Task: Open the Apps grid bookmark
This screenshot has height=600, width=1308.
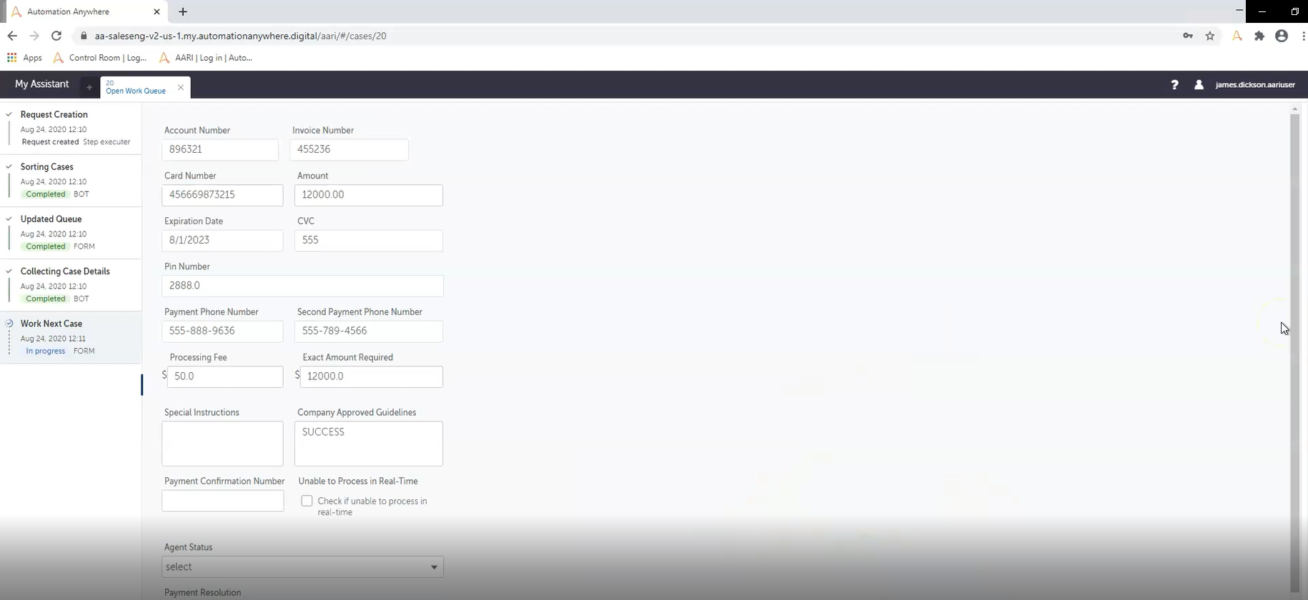Action: pyautogui.click(x=24, y=58)
